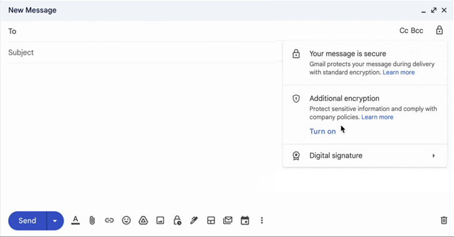The width and height of the screenshot is (454, 237).
Task: Insert link using the chain icon
Action: click(109, 221)
